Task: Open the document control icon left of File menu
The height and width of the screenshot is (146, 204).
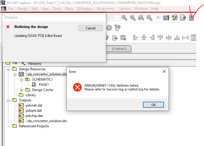Action: [3, 9]
